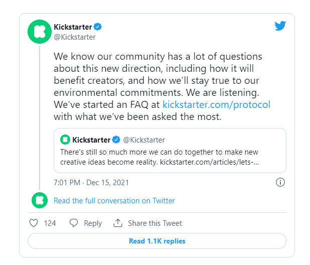Viewport: 310px width, 265px height.
Task: Click the 124 likes count
Action: point(50,223)
